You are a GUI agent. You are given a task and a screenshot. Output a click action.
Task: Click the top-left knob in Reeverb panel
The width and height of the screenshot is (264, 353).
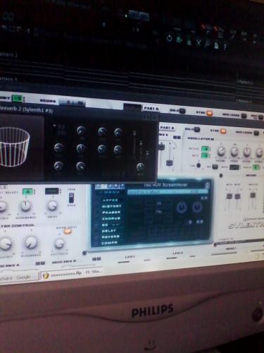point(81,131)
